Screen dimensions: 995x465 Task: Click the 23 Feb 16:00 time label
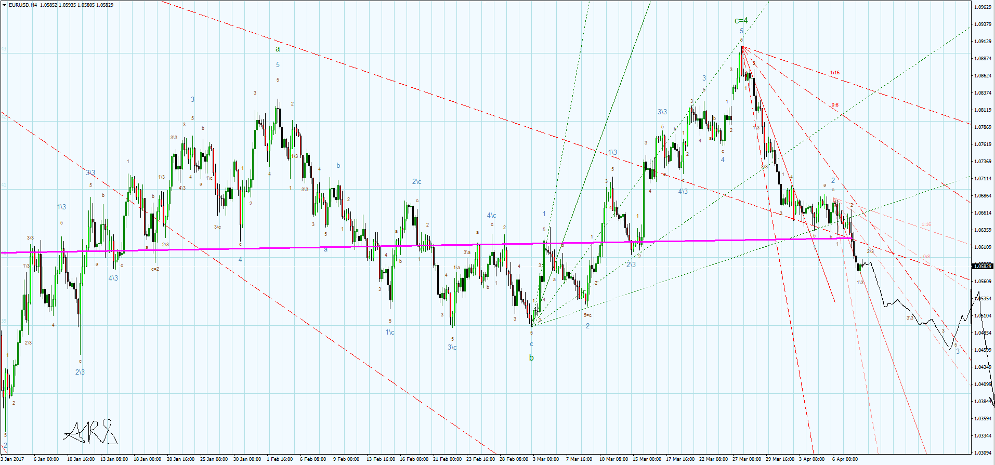pos(480,459)
